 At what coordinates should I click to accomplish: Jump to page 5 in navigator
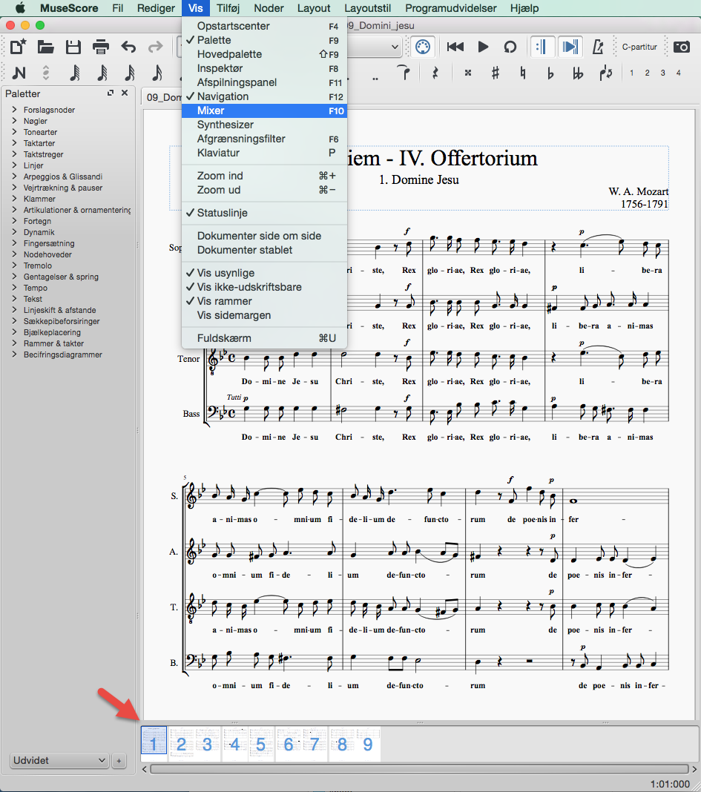(x=261, y=744)
